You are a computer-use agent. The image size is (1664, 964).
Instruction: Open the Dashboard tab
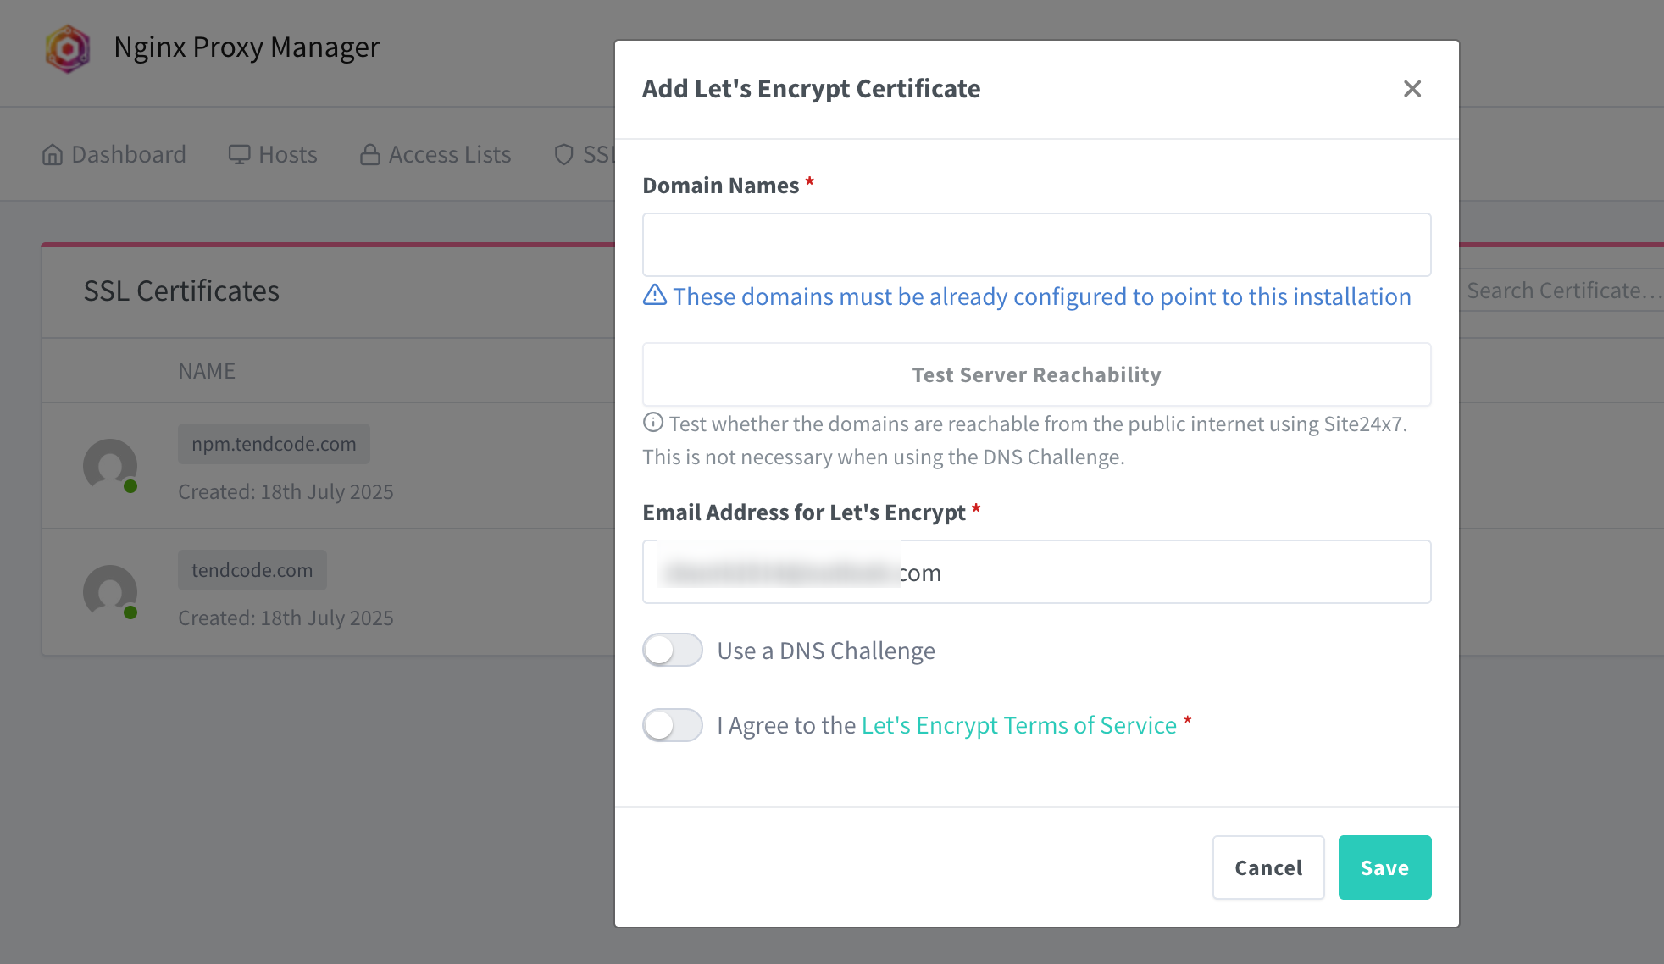114,154
